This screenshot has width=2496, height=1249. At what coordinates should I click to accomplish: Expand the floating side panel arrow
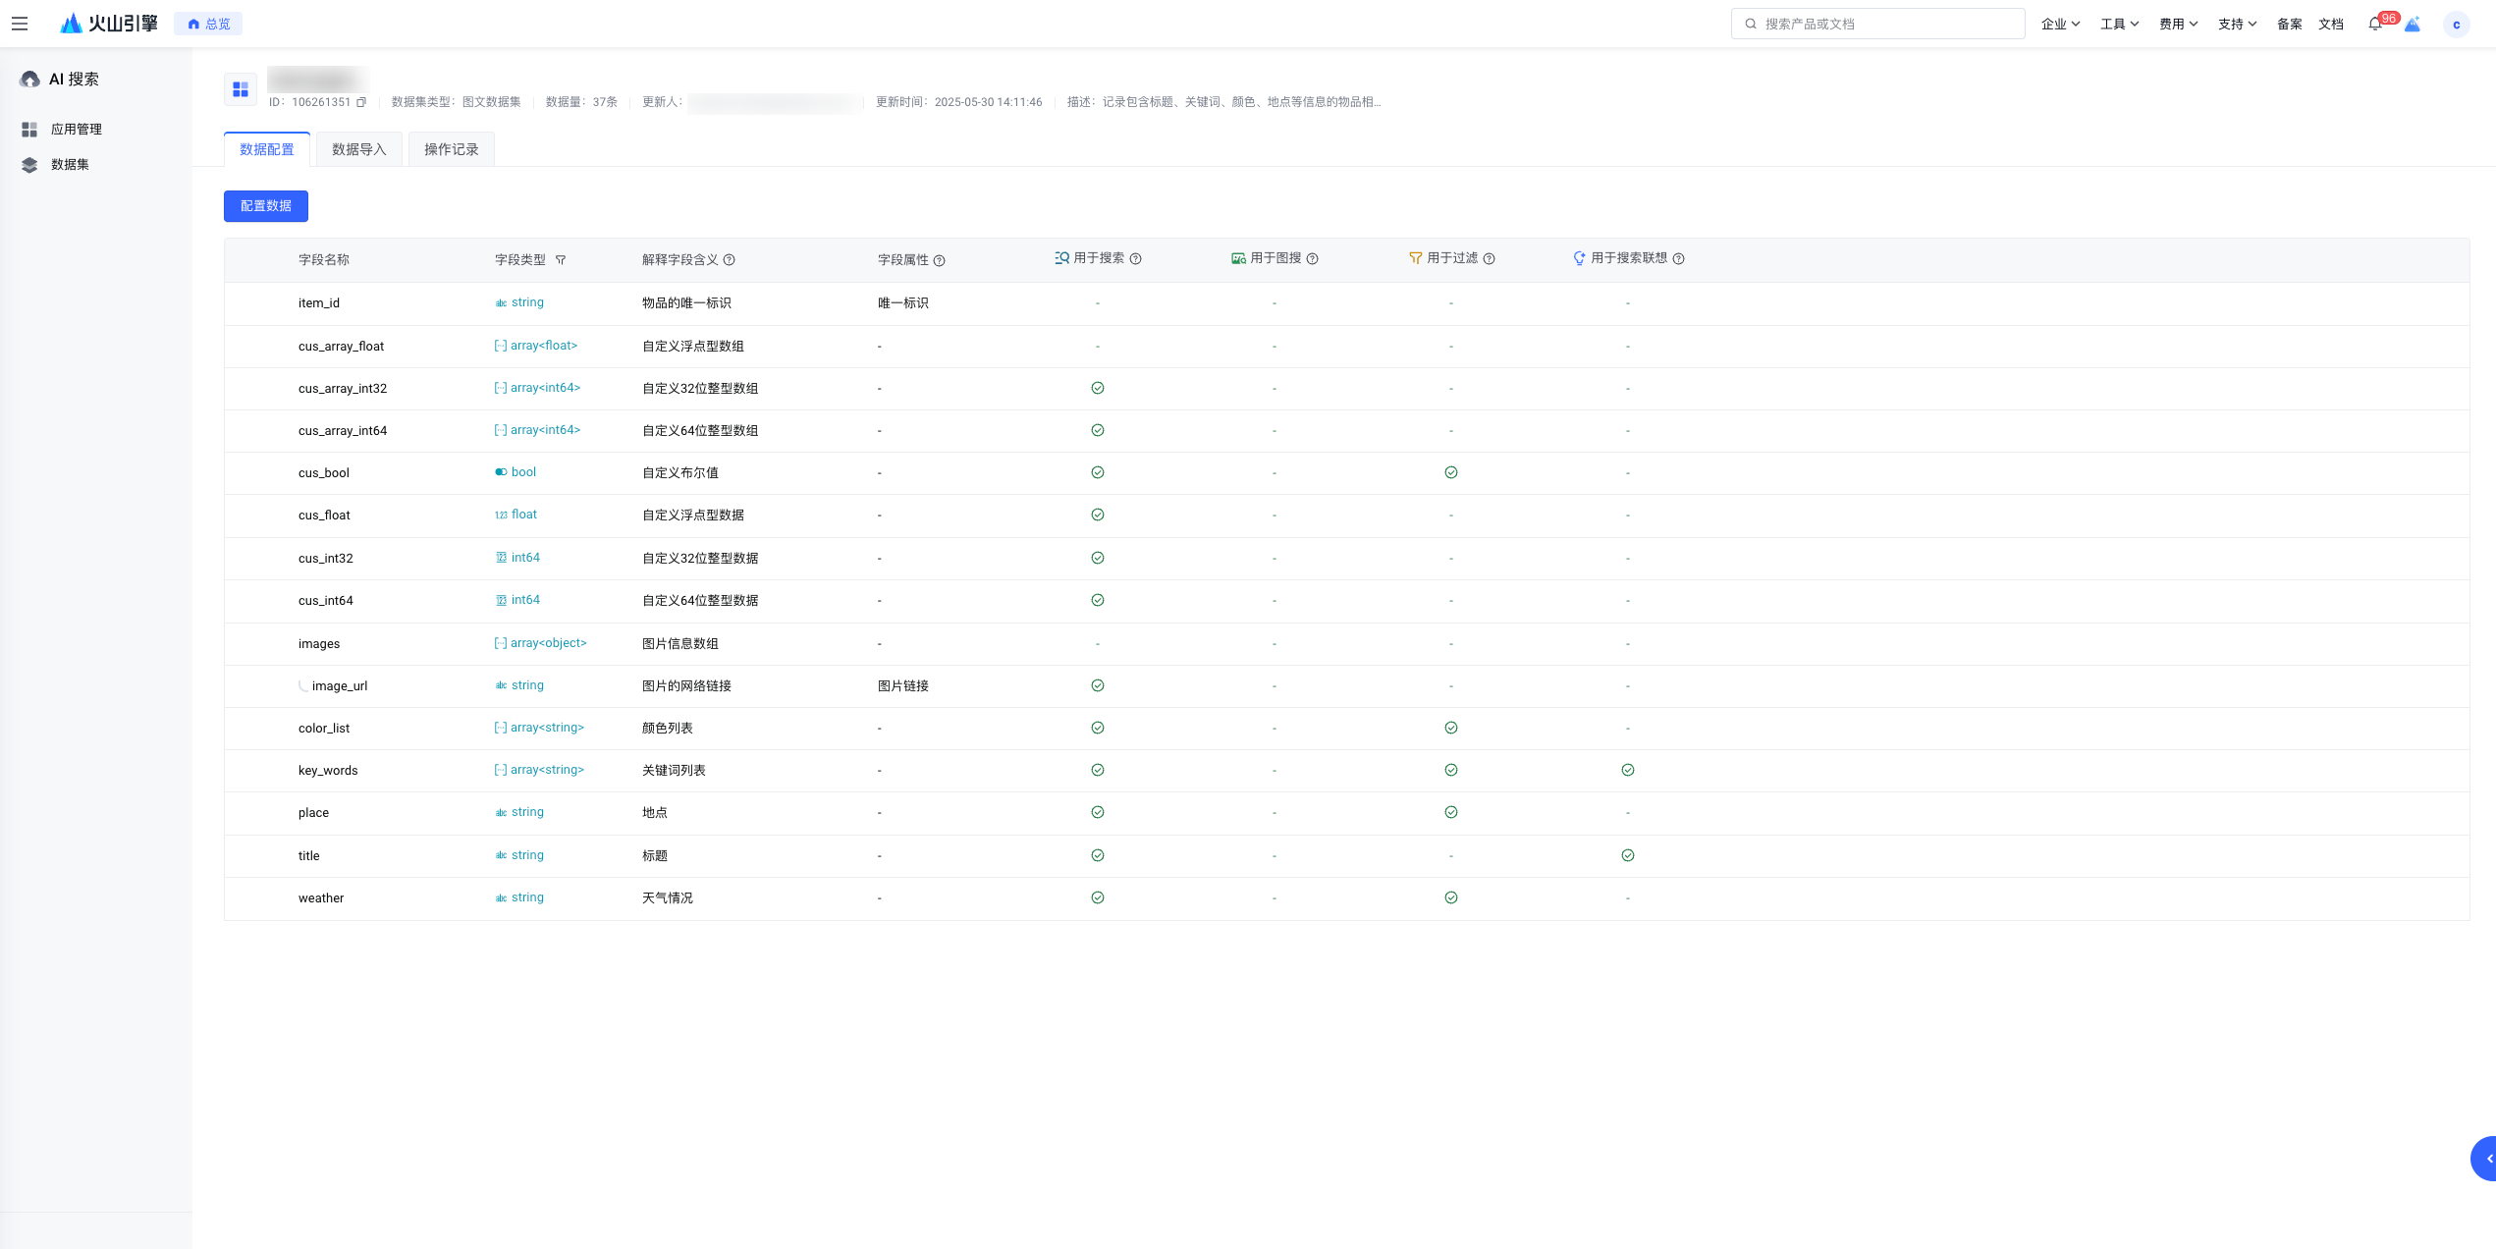pos(2484,1159)
